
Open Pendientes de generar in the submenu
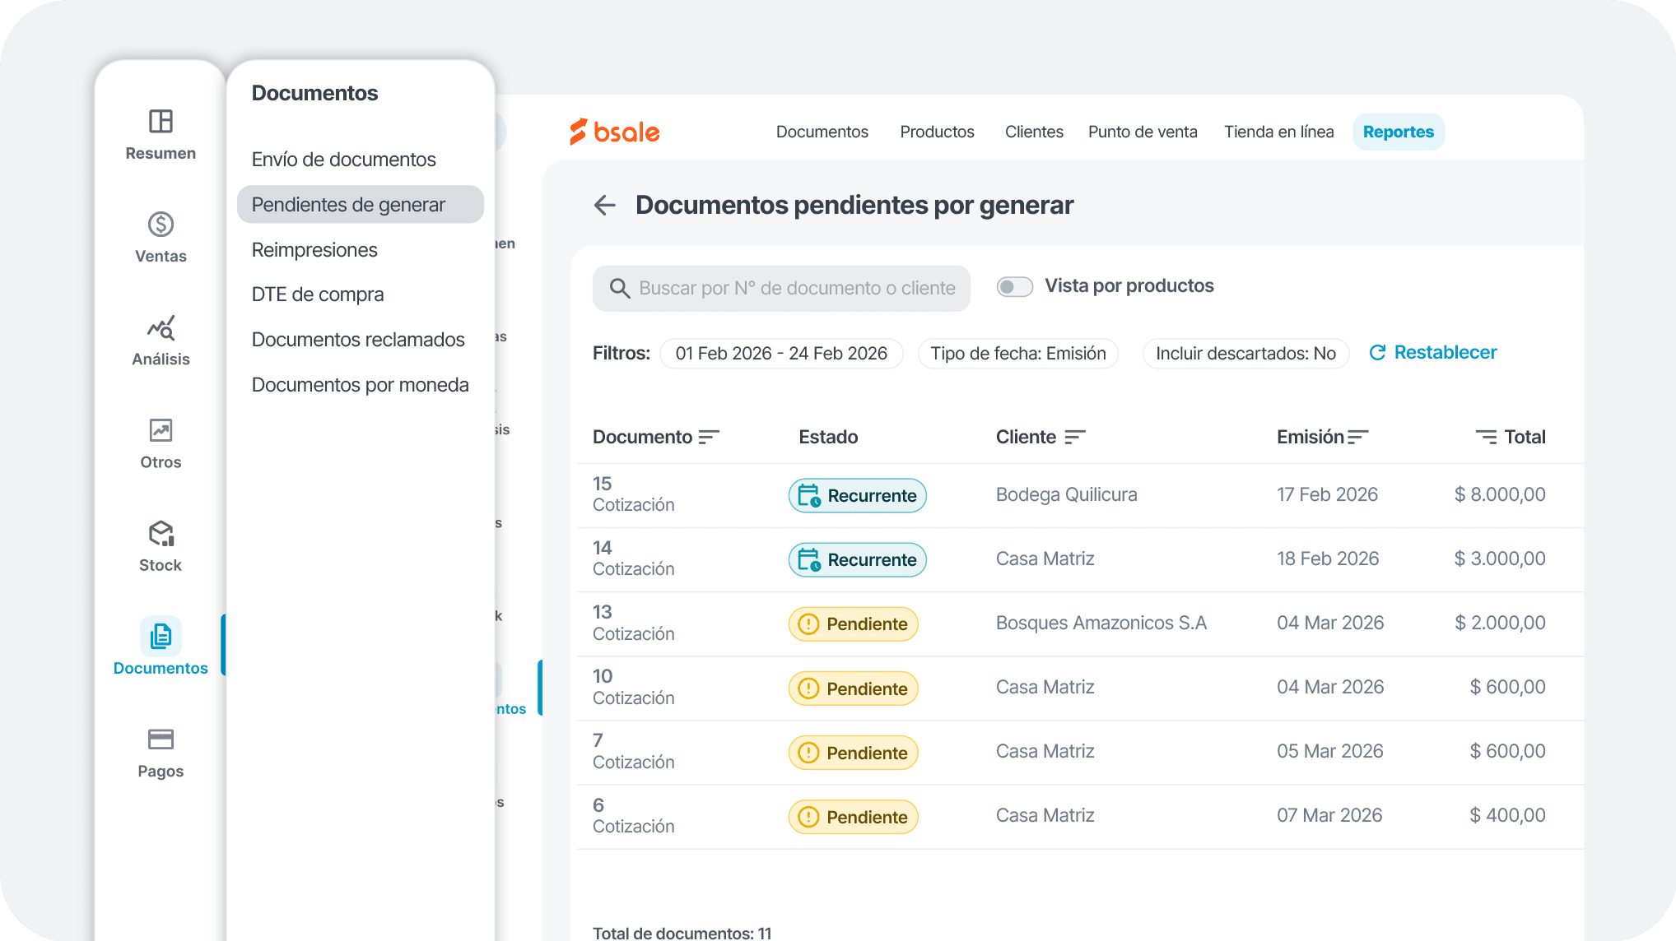349,204
